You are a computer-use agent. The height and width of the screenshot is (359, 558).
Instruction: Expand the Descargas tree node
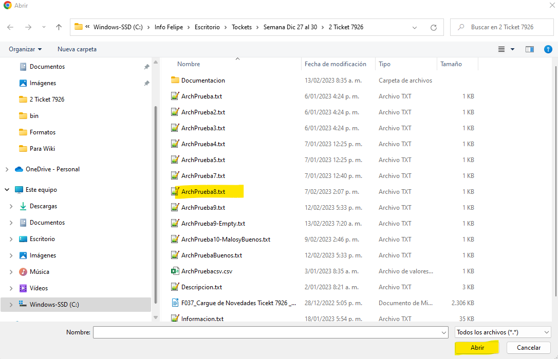coord(11,206)
